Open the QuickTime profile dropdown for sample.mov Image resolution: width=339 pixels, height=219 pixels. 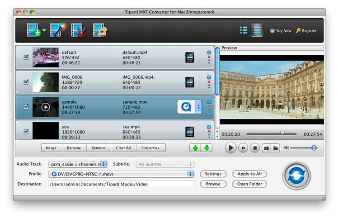(x=189, y=107)
